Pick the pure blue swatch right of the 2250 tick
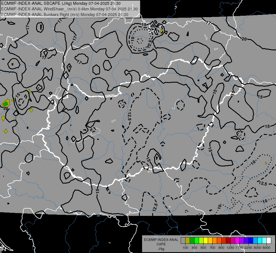 (x=251, y=241)
